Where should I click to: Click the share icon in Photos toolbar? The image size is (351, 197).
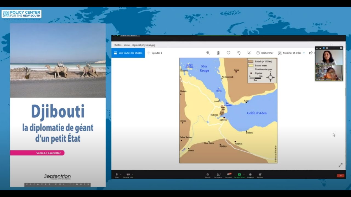311,53
